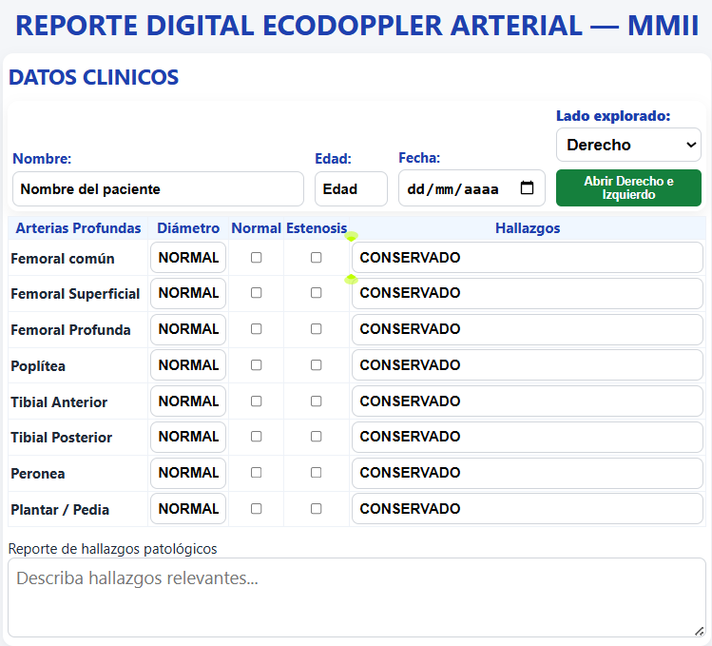
Task: Click the Nombre del paciente field
Action: click(158, 189)
